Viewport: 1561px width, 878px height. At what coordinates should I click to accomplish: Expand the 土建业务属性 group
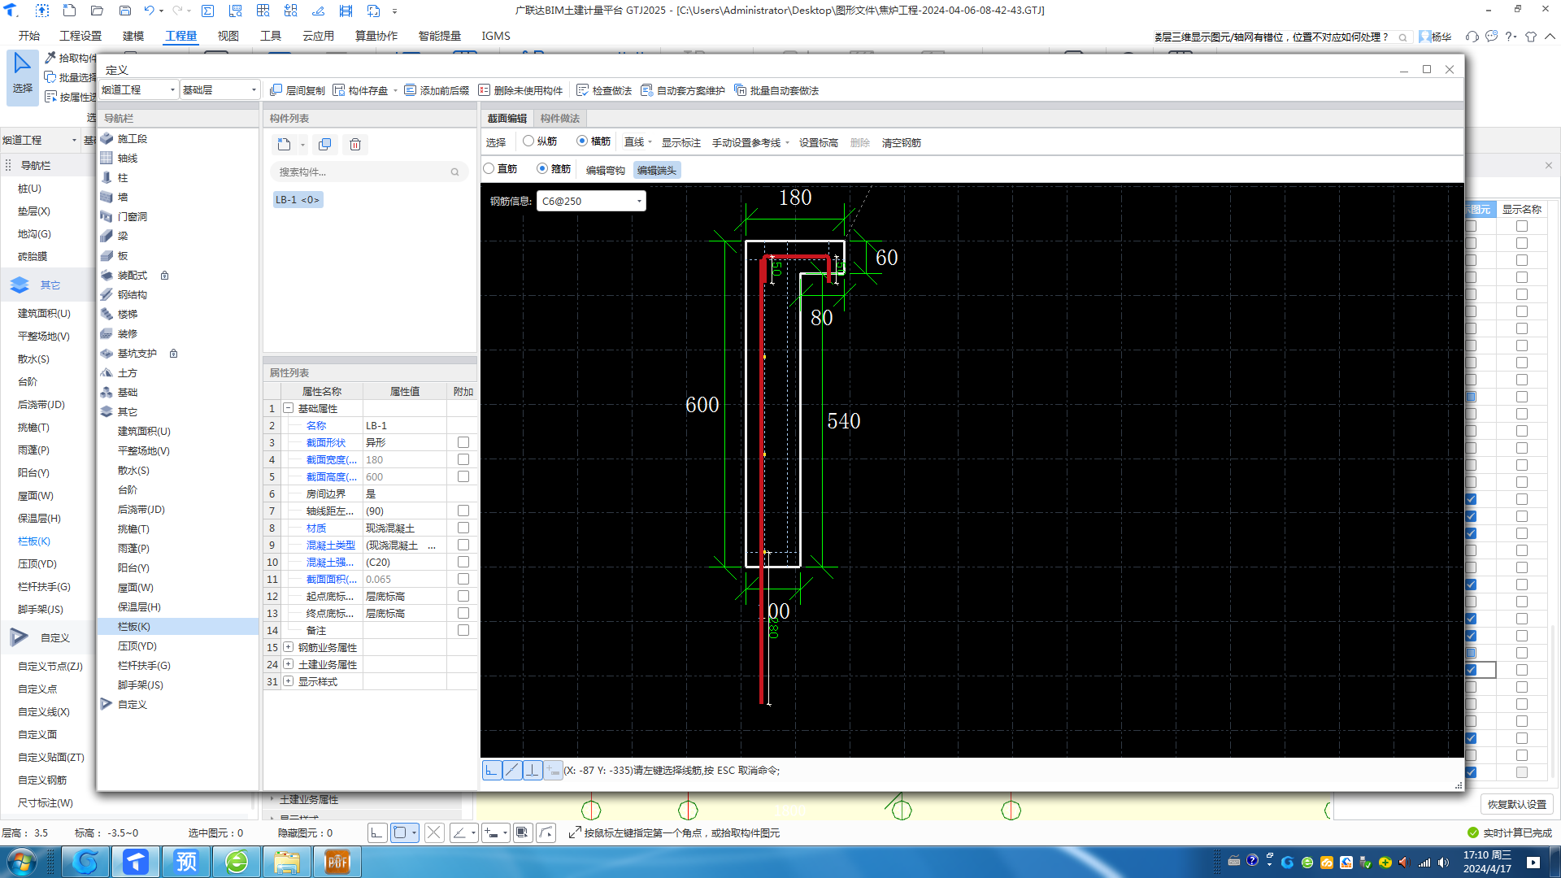click(288, 664)
